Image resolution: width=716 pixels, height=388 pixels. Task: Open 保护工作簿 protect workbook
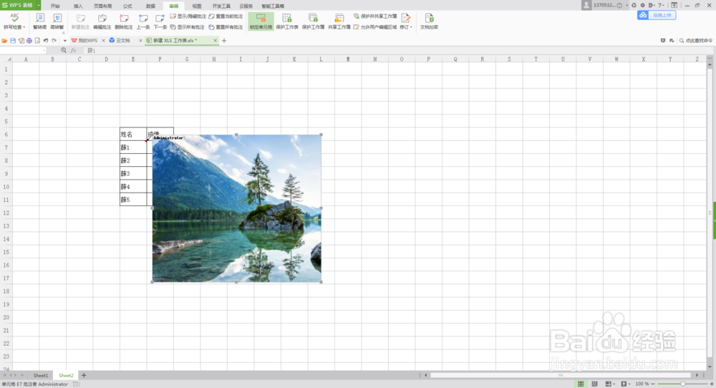pyautogui.click(x=313, y=21)
